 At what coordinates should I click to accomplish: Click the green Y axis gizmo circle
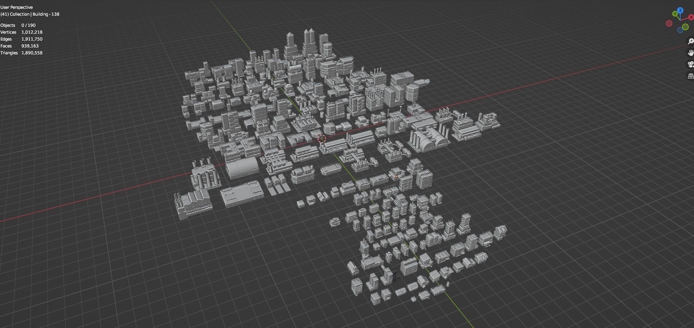point(675,14)
